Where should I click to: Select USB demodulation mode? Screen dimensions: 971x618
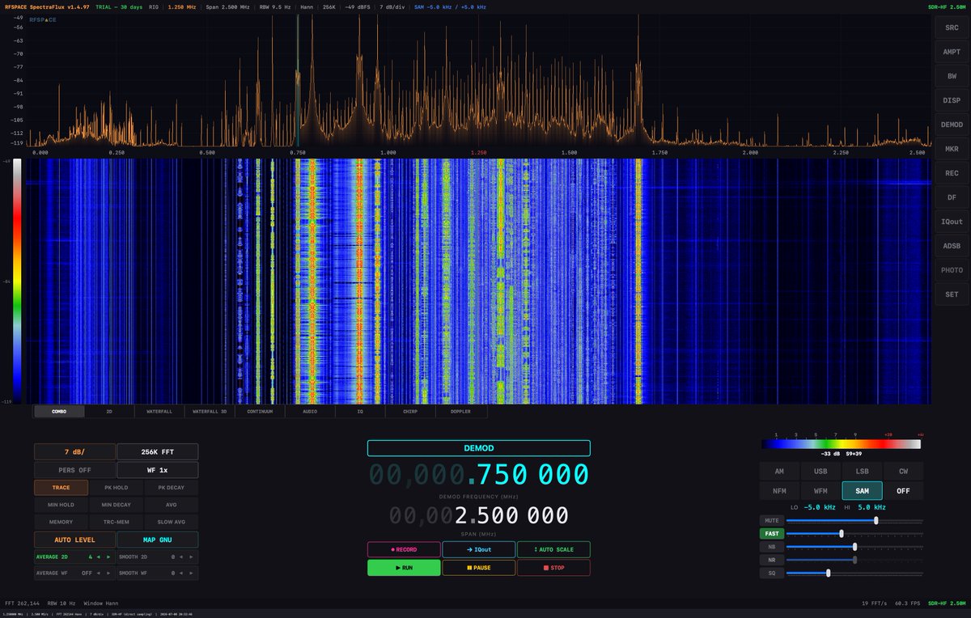(821, 471)
